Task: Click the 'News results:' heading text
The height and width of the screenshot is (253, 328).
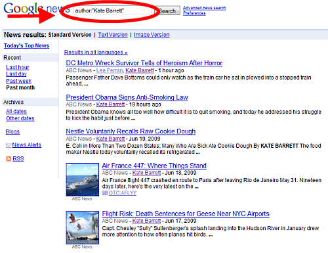Action: pyautogui.click(x=25, y=35)
